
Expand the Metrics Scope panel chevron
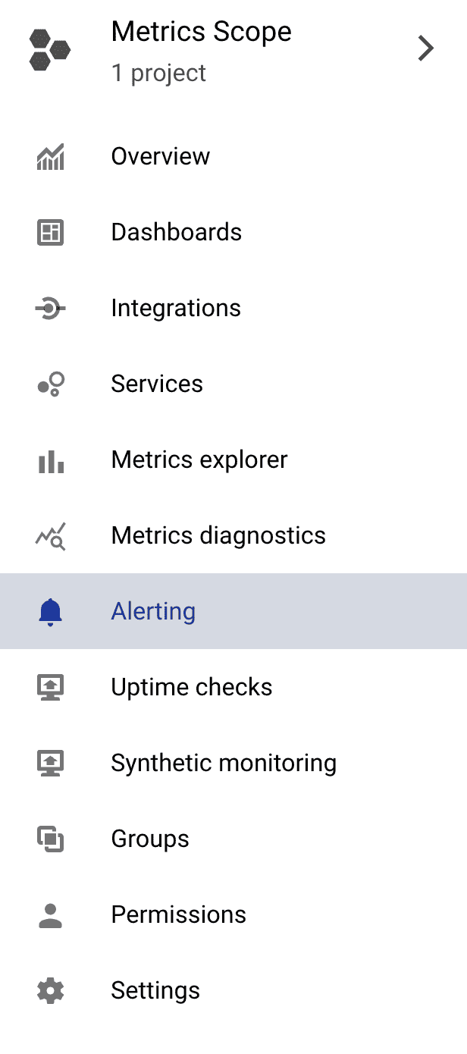click(x=425, y=48)
